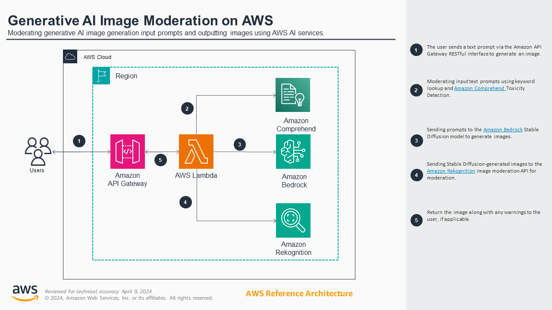This screenshot has height=310, width=552.
Task: Select the Amazon API Gateway icon
Action: [x=128, y=152]
